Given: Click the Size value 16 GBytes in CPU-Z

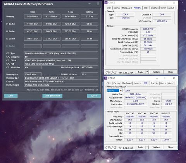Looking at the screenshot, I should coord(125,18).
